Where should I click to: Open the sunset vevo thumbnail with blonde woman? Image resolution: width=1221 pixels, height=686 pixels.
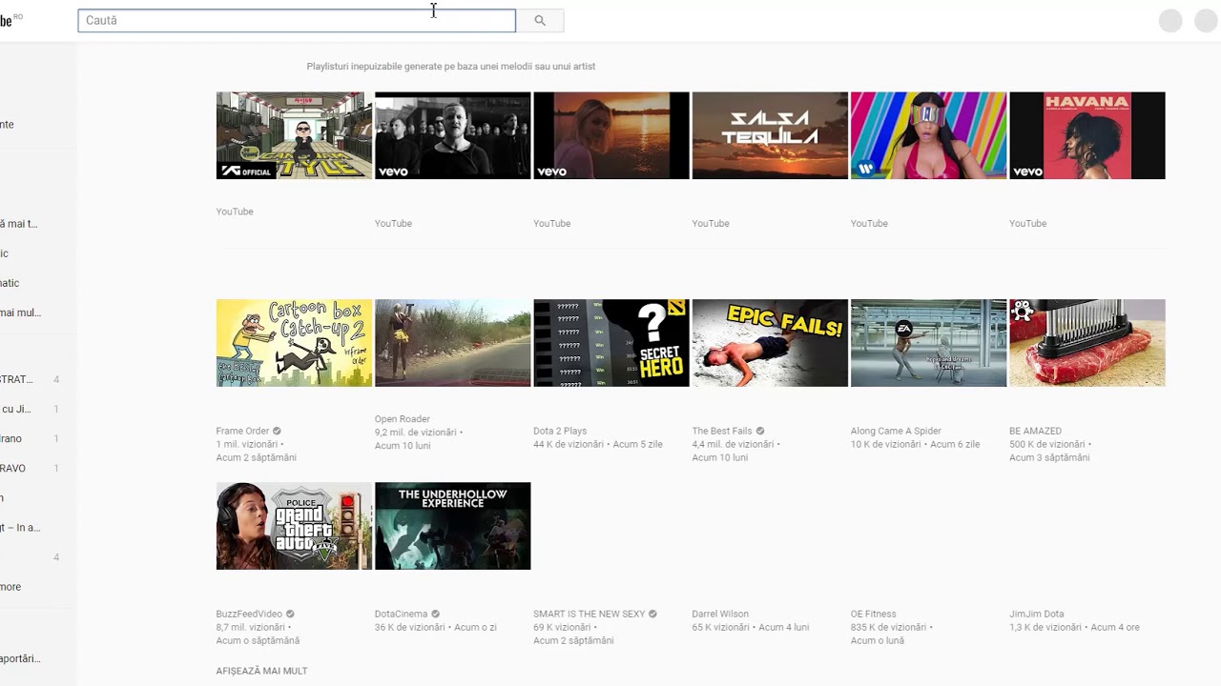(x=610, y=135)
